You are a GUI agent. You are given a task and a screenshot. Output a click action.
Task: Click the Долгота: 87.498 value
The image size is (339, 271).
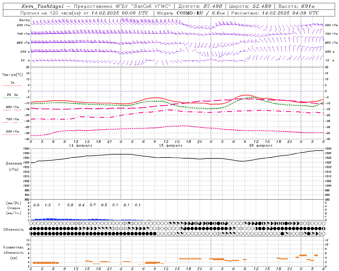click(200, 6)
